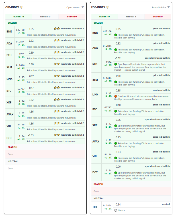Viewport: 174px width, 216px height.
Task: Click the lightbulb icon beside FOP-INDEX
Action: [107, 7]
